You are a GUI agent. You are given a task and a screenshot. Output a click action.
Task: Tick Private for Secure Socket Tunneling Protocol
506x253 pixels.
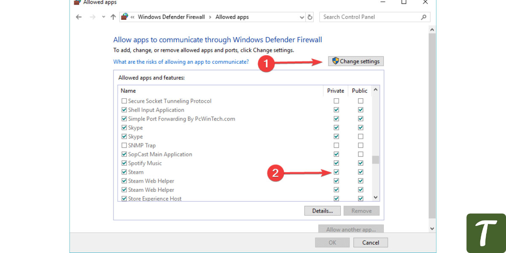coord(336,101)
